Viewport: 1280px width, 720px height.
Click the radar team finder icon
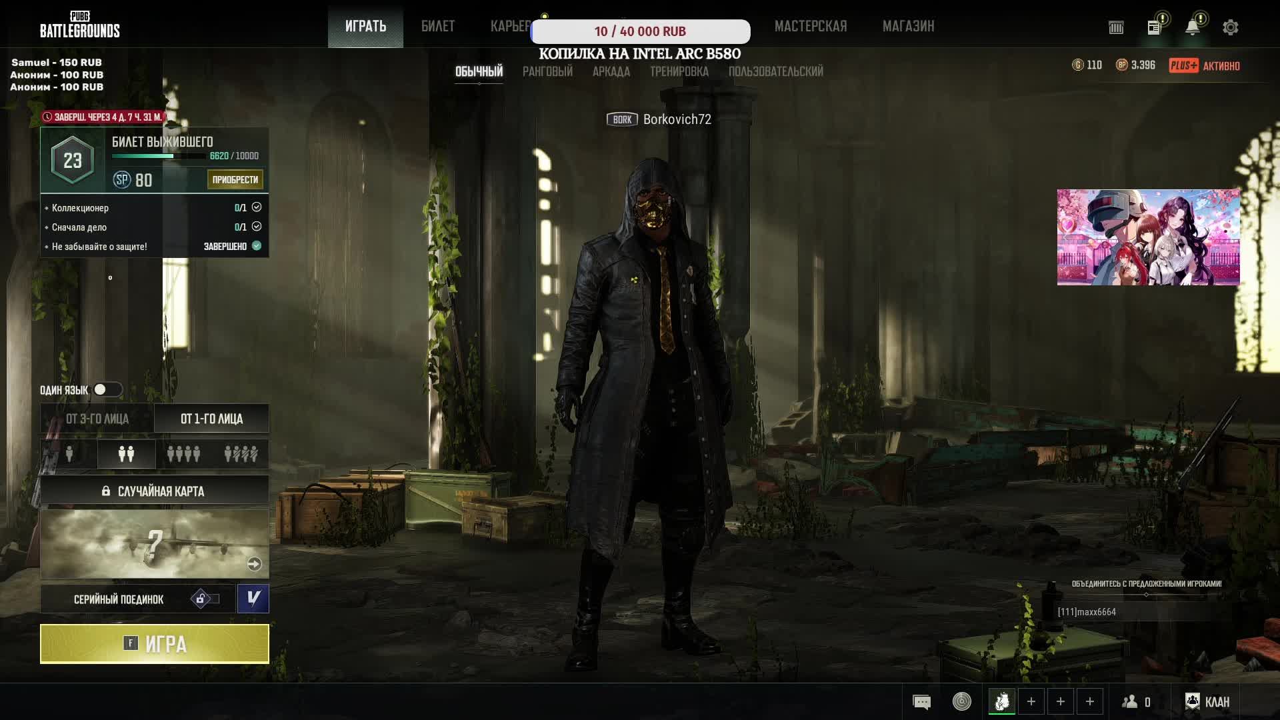tap(961, 701)
